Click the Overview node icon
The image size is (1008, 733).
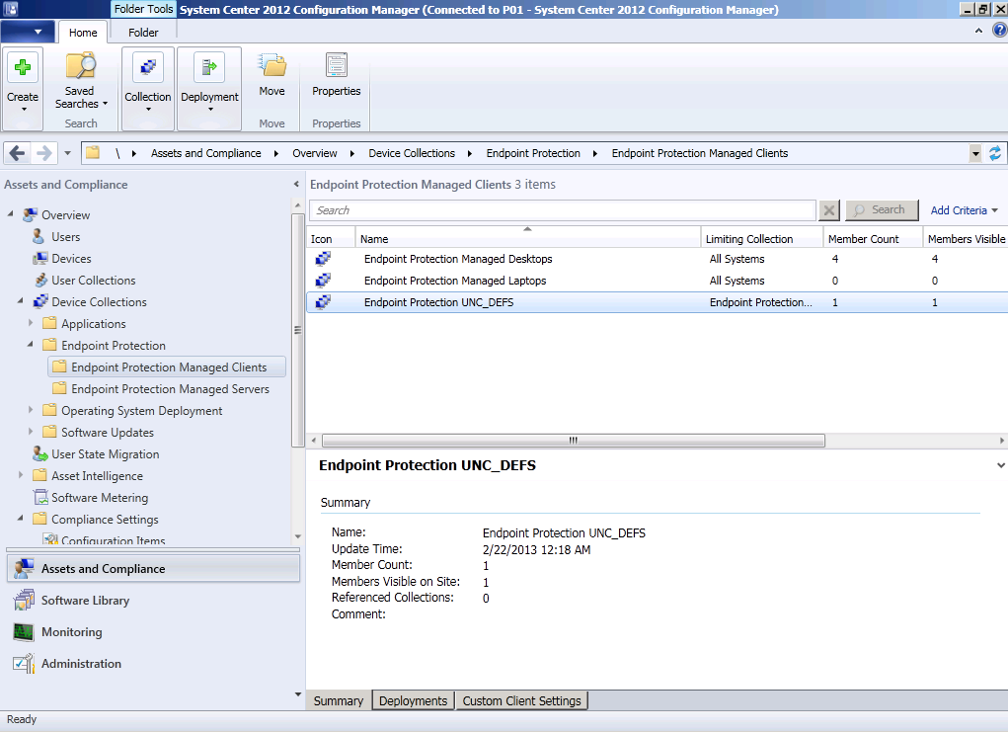click(x=30, y=214)
